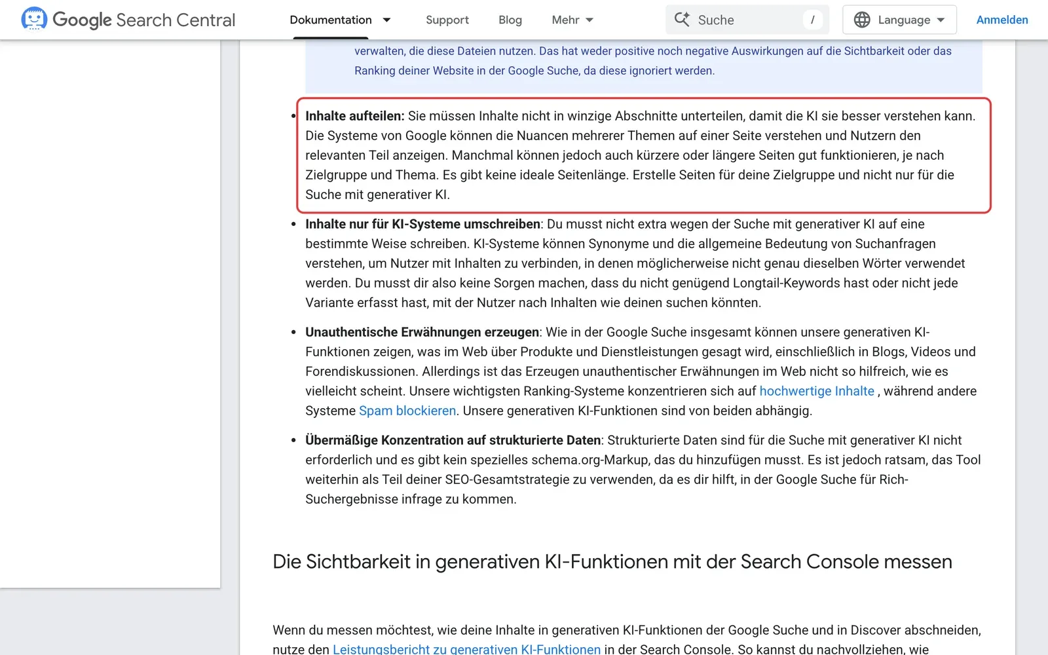Screen dimensions: 1048x655
Task: Focus the Suche search field
Action: pyautogui.click(x=747, y=20)
